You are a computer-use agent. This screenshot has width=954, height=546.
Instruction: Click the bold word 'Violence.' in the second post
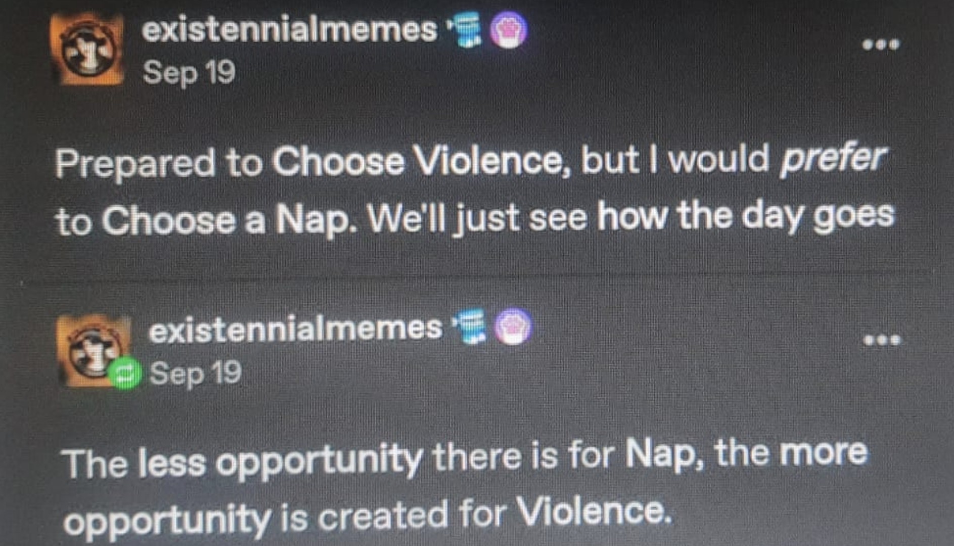tap(594, 512)
